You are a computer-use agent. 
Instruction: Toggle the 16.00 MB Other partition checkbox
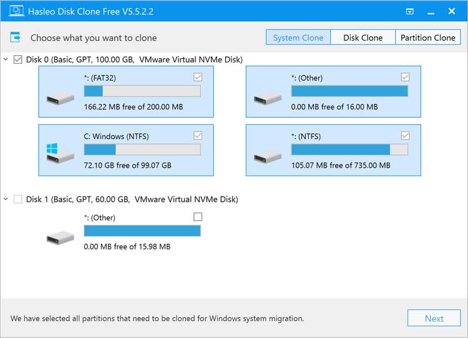click(405, 77)
